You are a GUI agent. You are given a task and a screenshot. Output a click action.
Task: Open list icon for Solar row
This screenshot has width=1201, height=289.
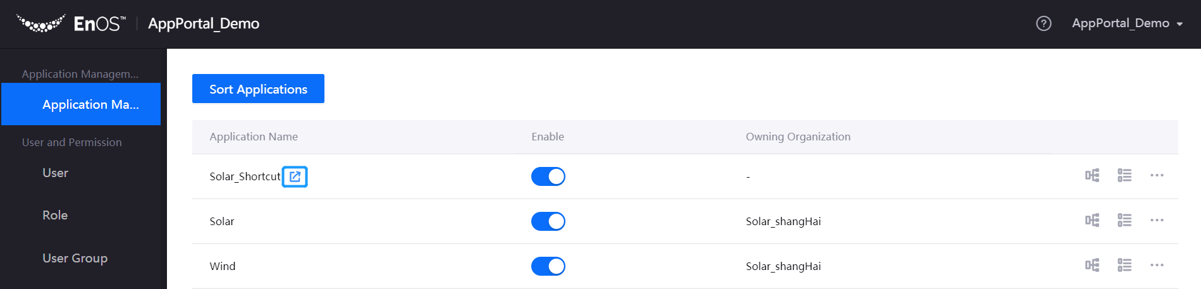(1124, 220)
